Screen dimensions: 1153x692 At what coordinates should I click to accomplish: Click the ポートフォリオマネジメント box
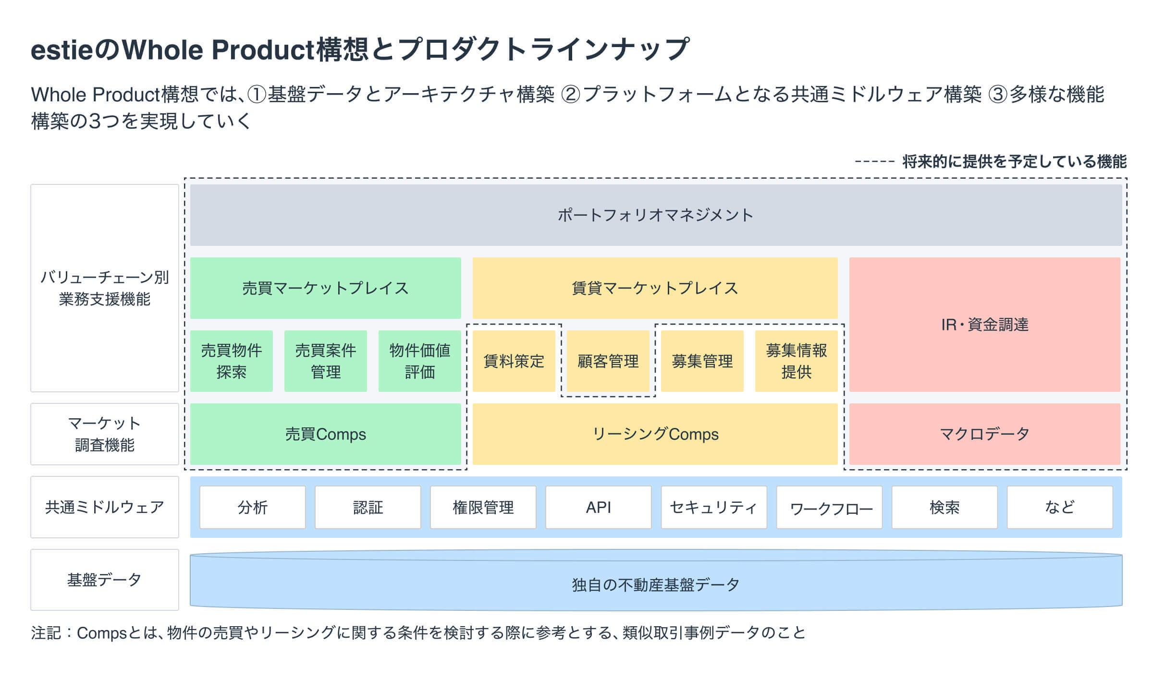pyautogui.click(x=656, y=215)
